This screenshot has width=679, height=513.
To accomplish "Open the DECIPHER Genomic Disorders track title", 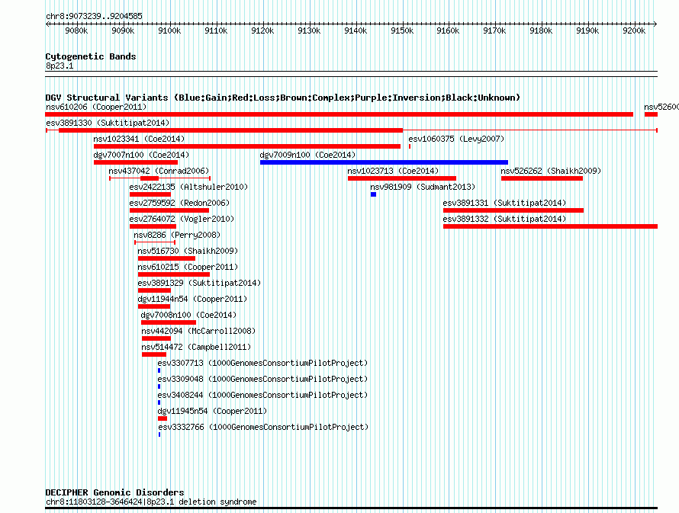I will [x=114, y=492].
